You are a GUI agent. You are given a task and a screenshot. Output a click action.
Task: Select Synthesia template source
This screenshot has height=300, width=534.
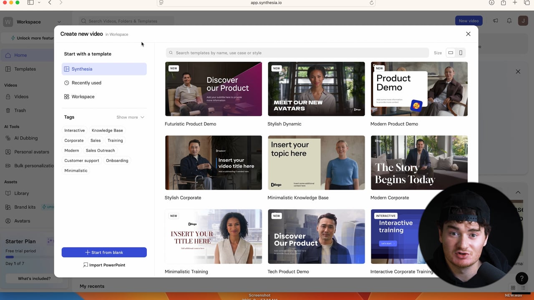(x=104, y=69)
